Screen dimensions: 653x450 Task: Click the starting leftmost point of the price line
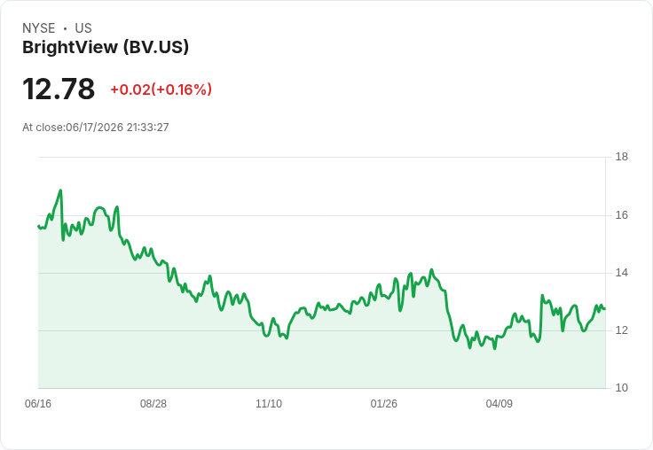39,226
